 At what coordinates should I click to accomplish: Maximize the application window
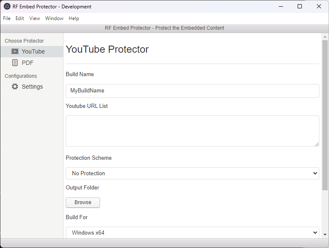300,7
